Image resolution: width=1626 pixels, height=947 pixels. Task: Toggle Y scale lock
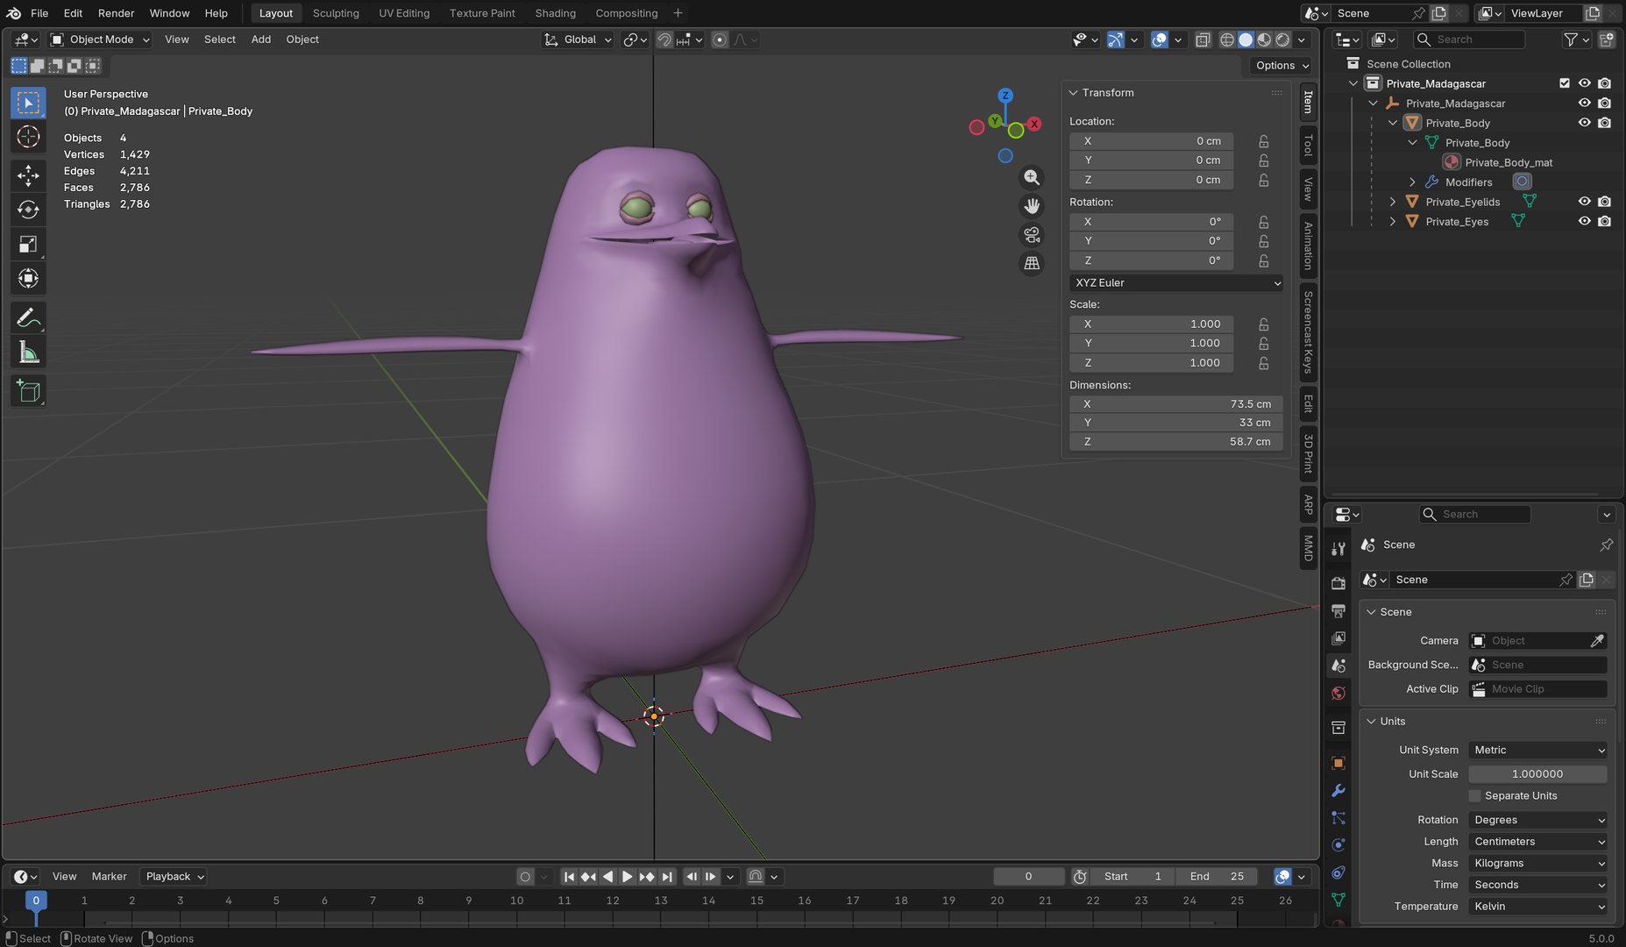click(1263, 344)
